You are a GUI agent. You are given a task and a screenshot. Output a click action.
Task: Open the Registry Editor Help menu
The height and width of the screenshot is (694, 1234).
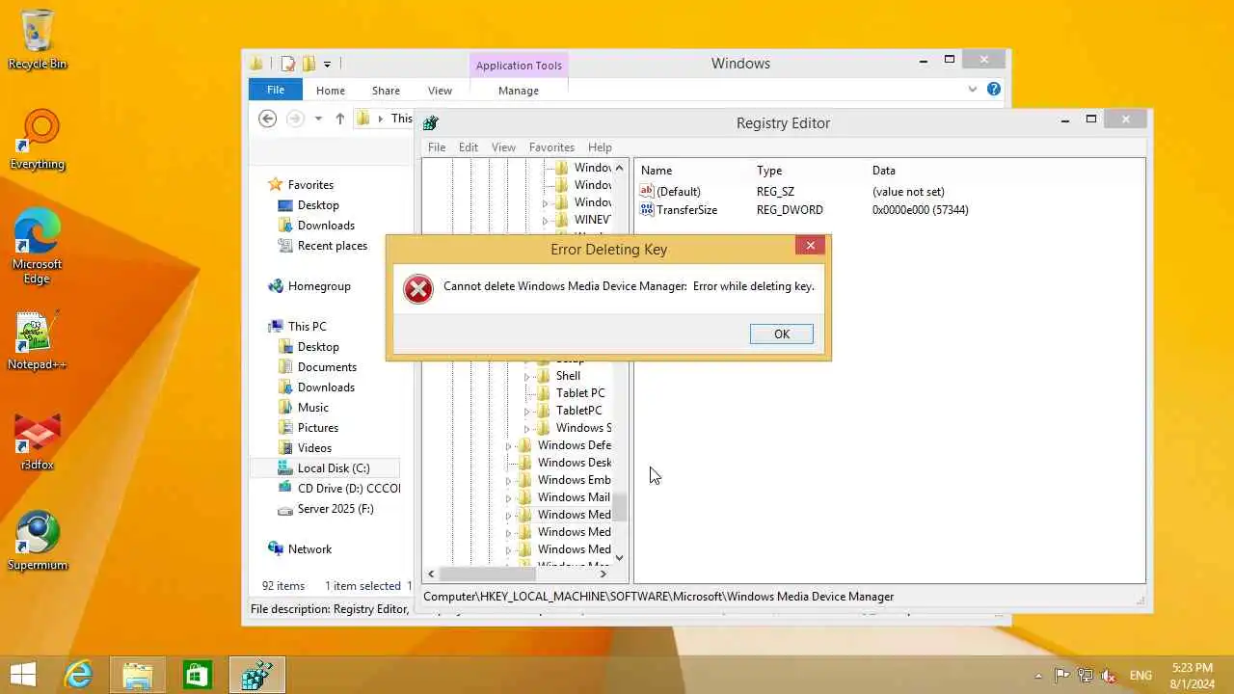click(600, 147)
